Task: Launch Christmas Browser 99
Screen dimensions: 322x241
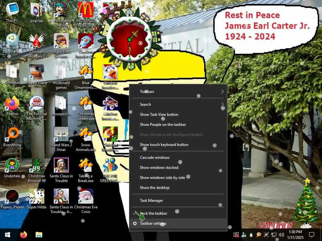Action: point(36,170)
